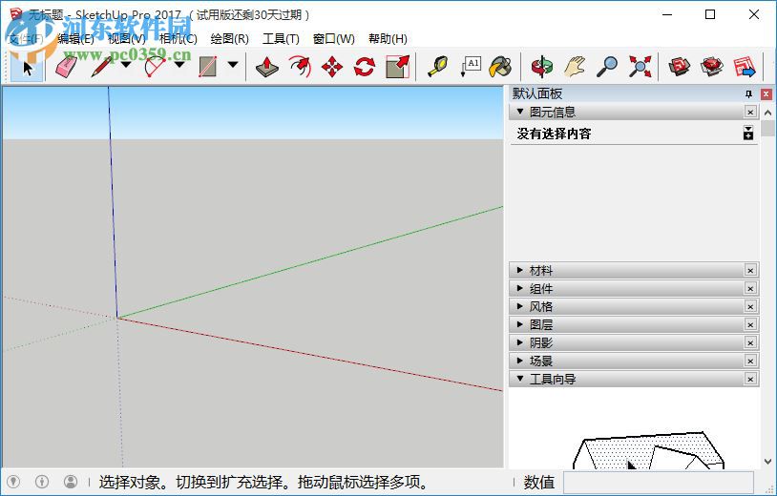Screen dimensions: 777x496
Task: Close the 图层 panel section
Action: (750, 324)
